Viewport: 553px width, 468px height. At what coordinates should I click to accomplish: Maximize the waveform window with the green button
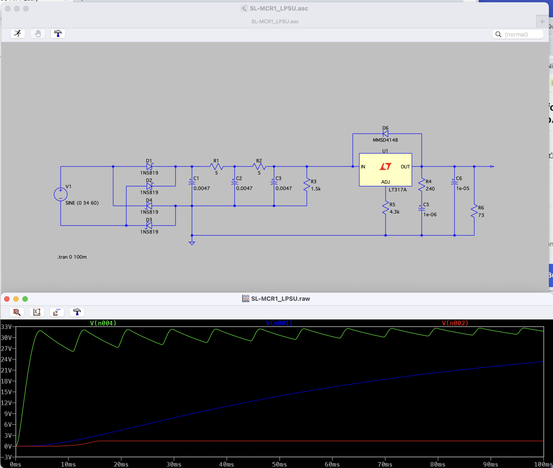[25, 299]
